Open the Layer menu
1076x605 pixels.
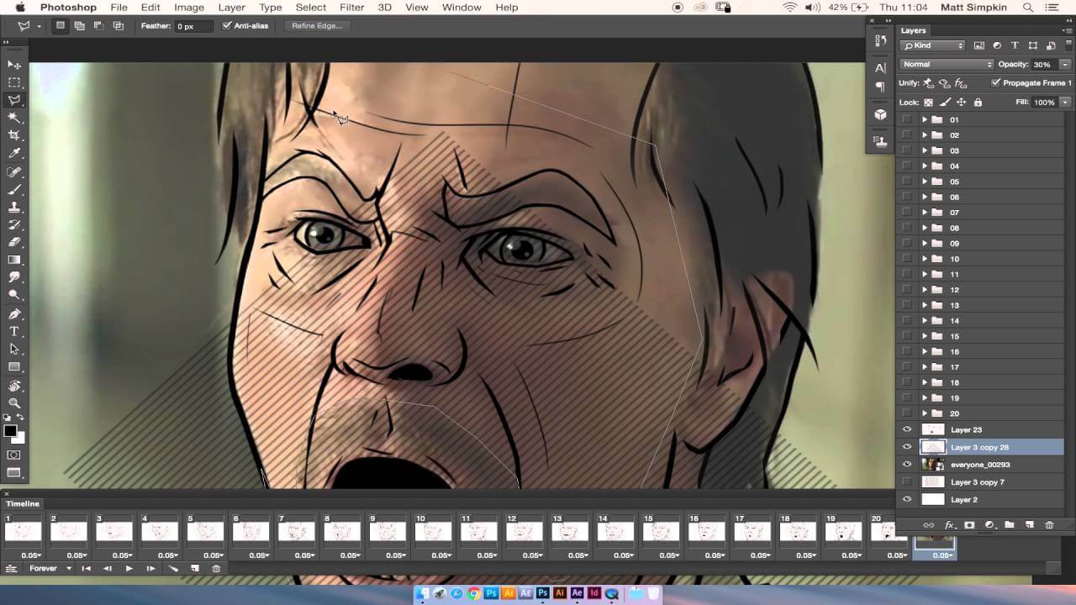[231, 8]
